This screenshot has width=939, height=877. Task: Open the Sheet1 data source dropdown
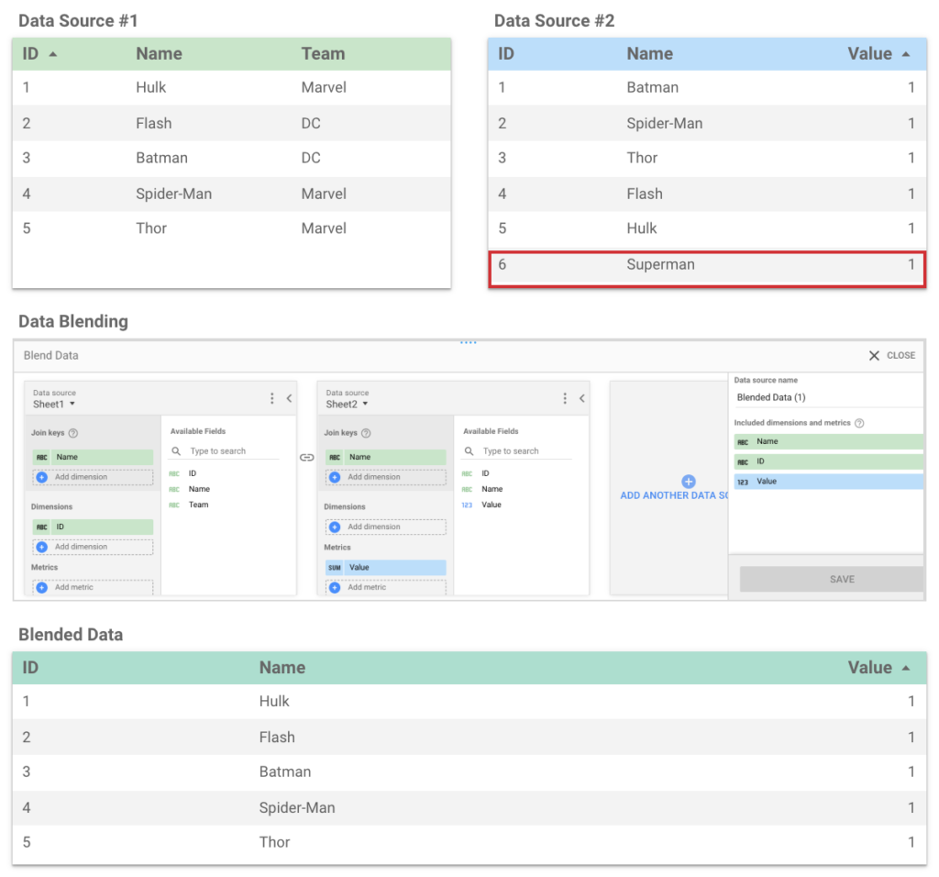pos(55,404)
